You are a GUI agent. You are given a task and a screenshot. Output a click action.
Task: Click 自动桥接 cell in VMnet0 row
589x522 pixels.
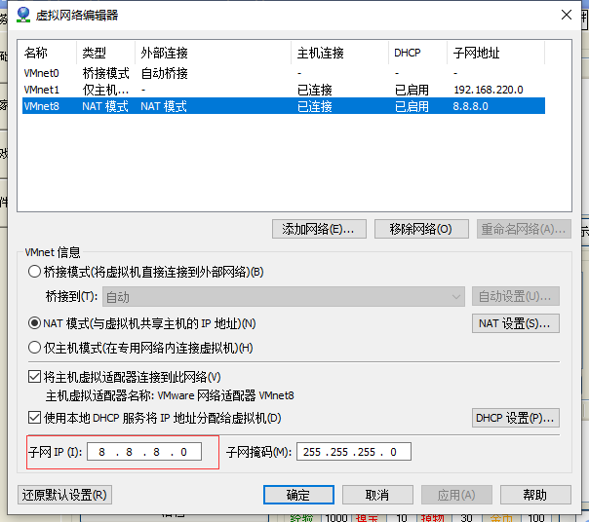(x=164, y=73)
